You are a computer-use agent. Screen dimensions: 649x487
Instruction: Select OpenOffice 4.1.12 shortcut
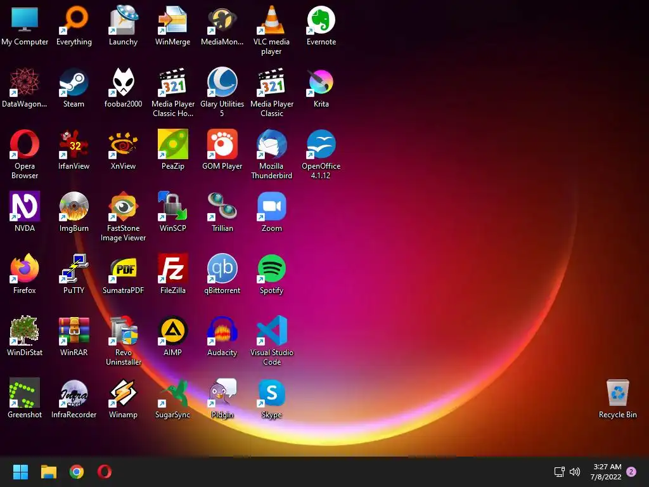[321, 144]
